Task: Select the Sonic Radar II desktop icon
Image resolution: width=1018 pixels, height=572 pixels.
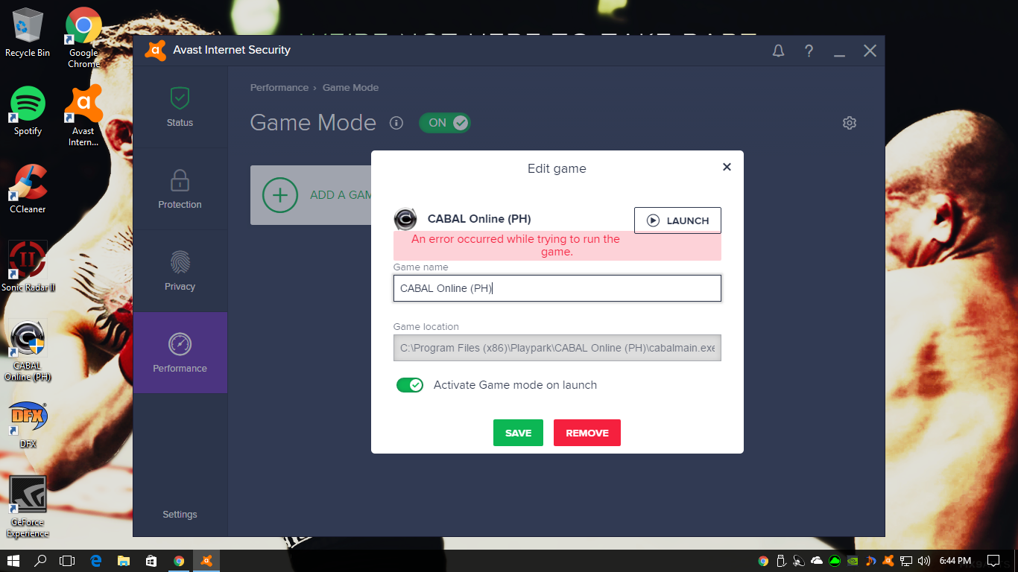Action: pos(28,267)
